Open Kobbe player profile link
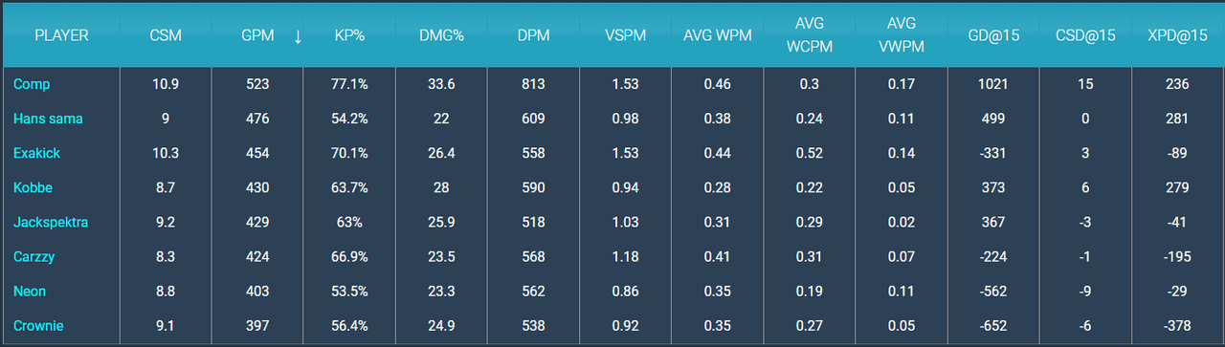Image resolution: width=1225 pixels, height=347 pixels. (33, 187)
